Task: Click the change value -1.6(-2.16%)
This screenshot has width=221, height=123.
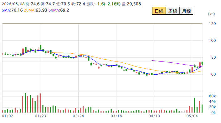Action: pyautogui.click(x=108, y=4)
